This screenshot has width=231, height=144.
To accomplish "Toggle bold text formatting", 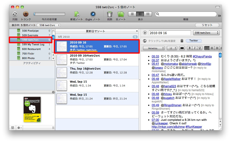I will coord(190,48).
